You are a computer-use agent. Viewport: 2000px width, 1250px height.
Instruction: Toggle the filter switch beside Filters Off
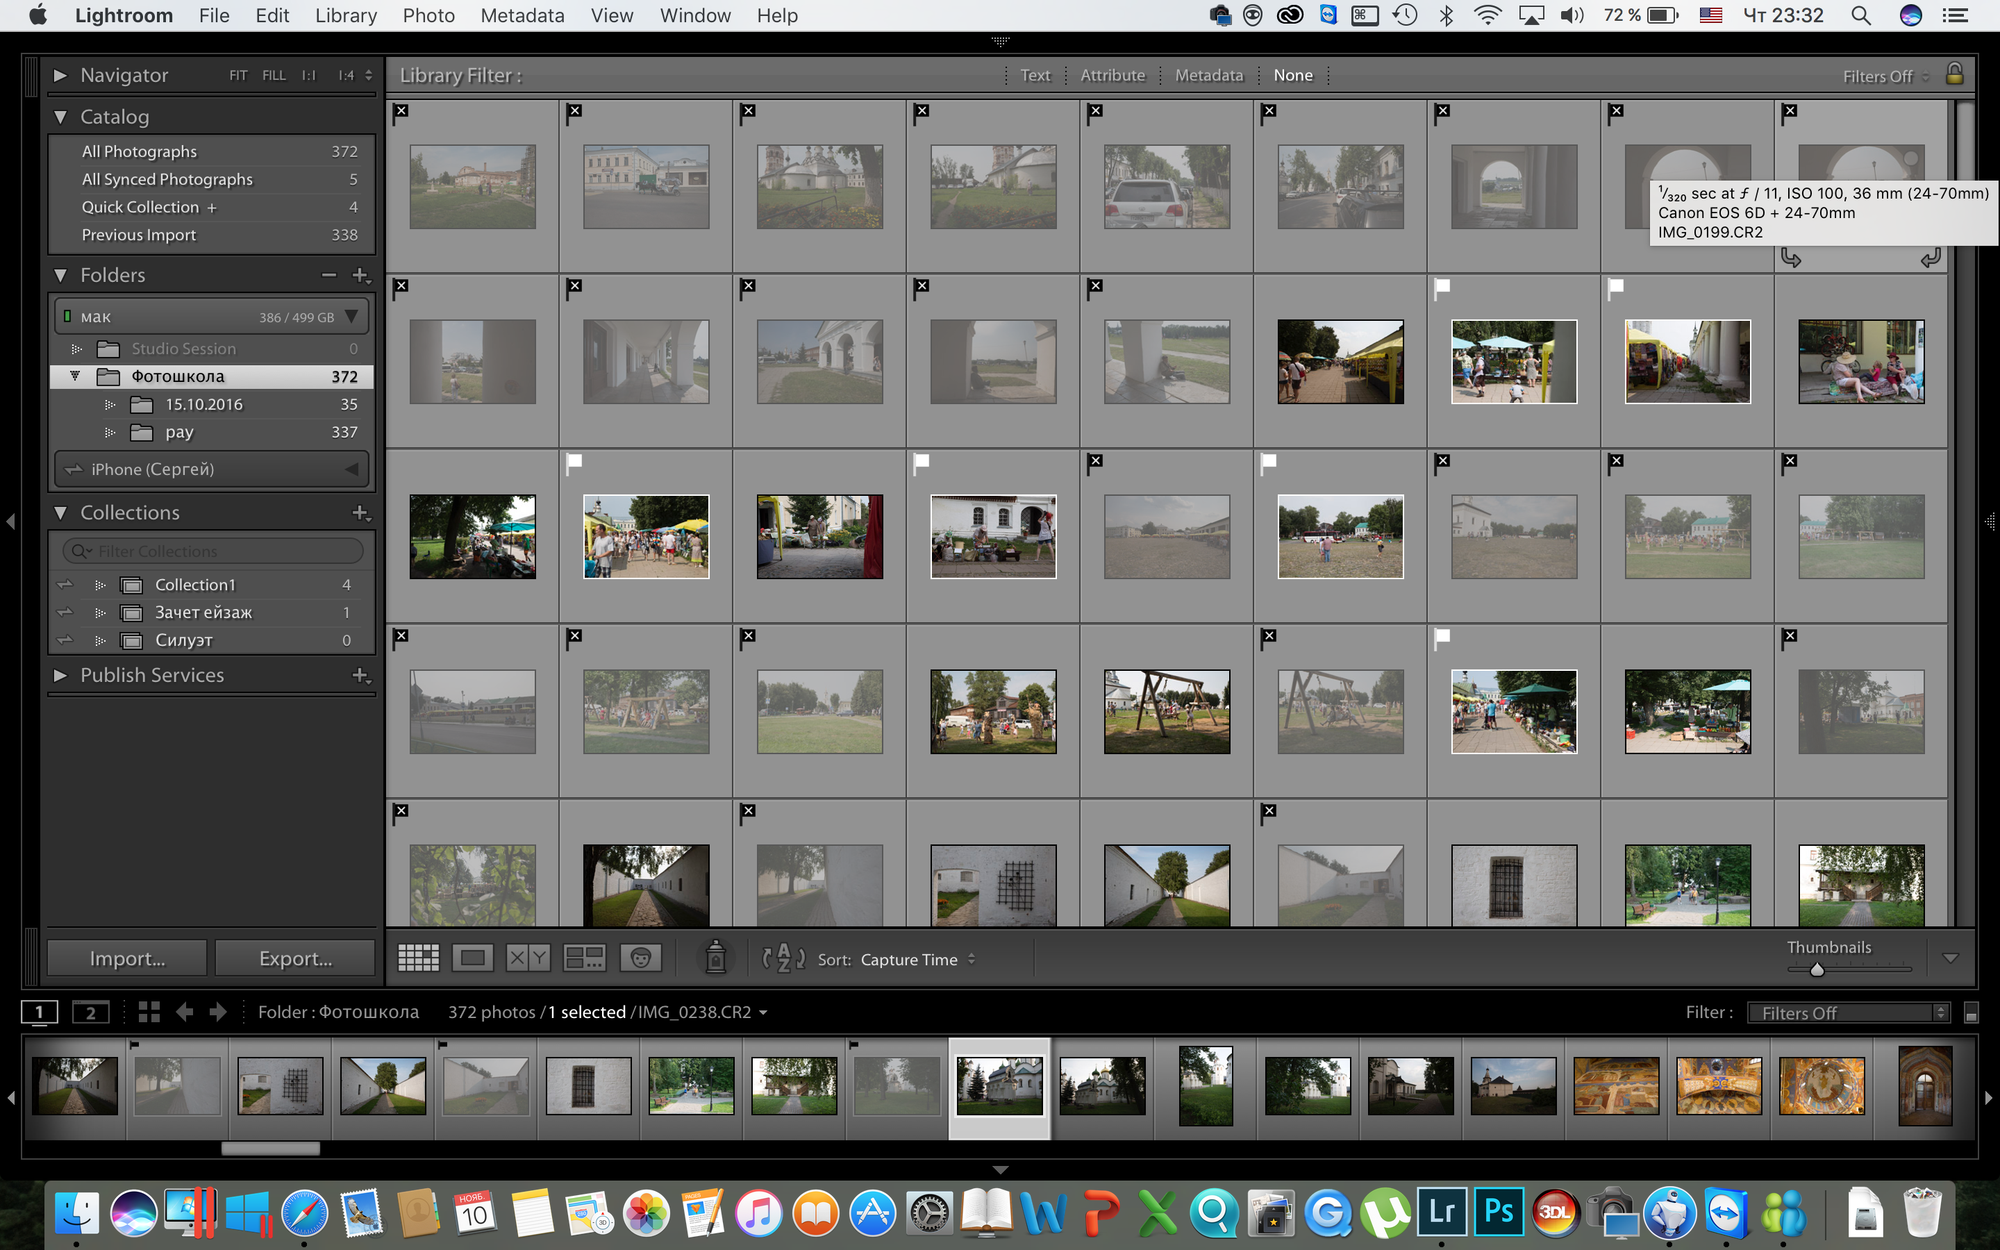(1971, 1012)
